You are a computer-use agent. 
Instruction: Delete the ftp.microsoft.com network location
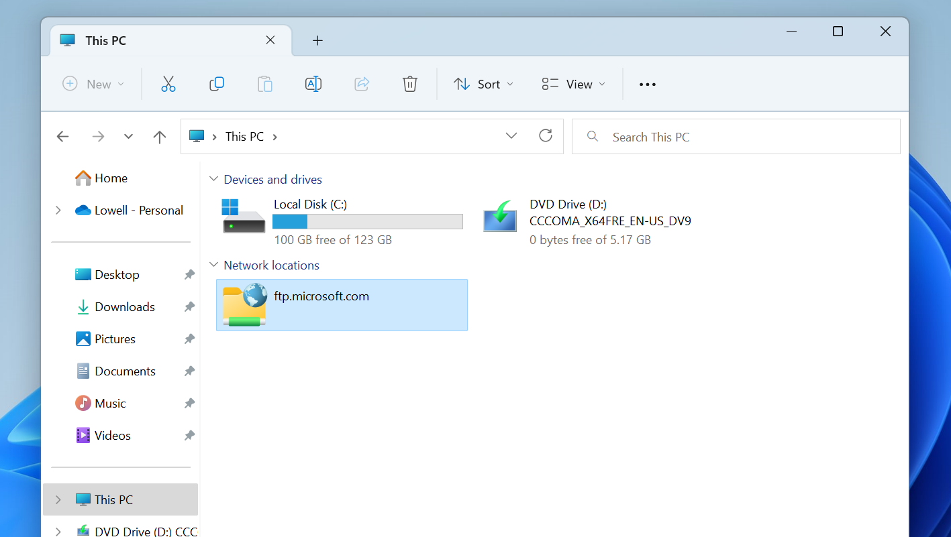409,84
